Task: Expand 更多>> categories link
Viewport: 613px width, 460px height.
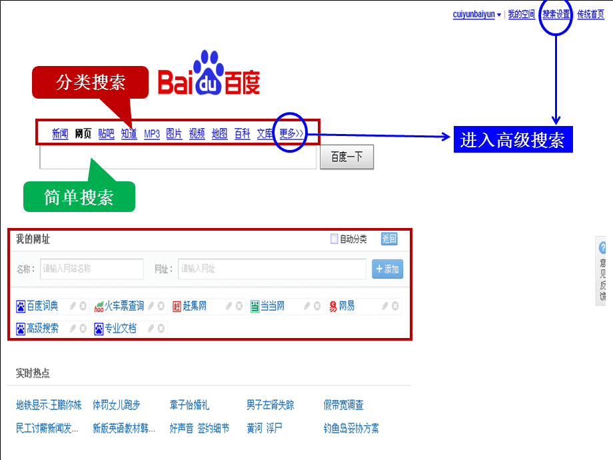Action: pos(291,133)
